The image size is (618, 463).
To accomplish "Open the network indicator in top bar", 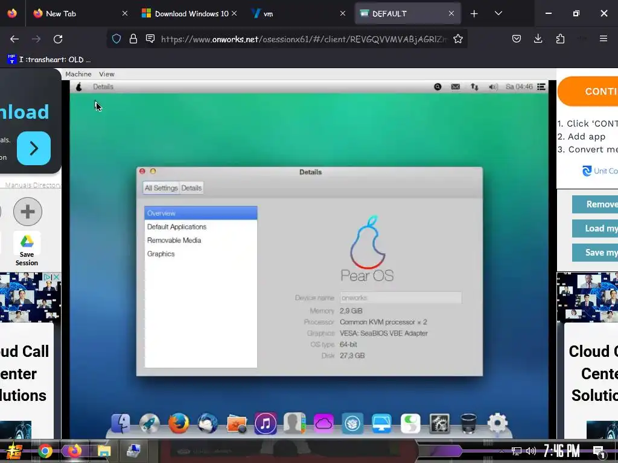I will [x=474, y=87].
